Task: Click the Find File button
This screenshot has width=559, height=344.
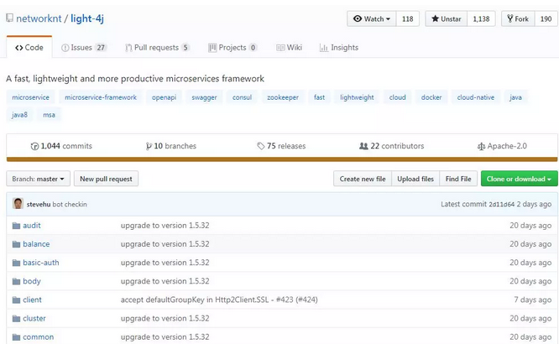Action: [458, 179]
